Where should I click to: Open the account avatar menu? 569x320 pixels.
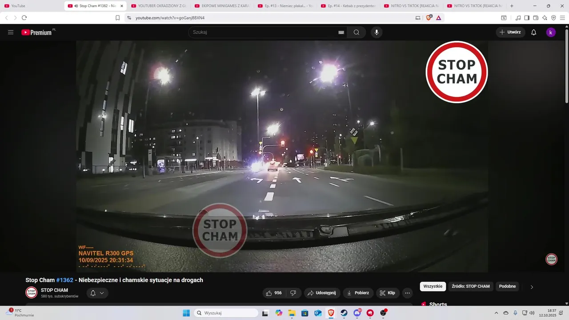click(x=551, y=32)
